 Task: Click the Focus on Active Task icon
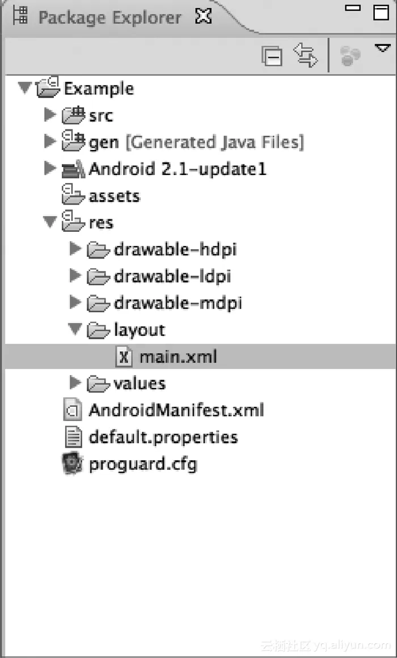tap(350, 57)
